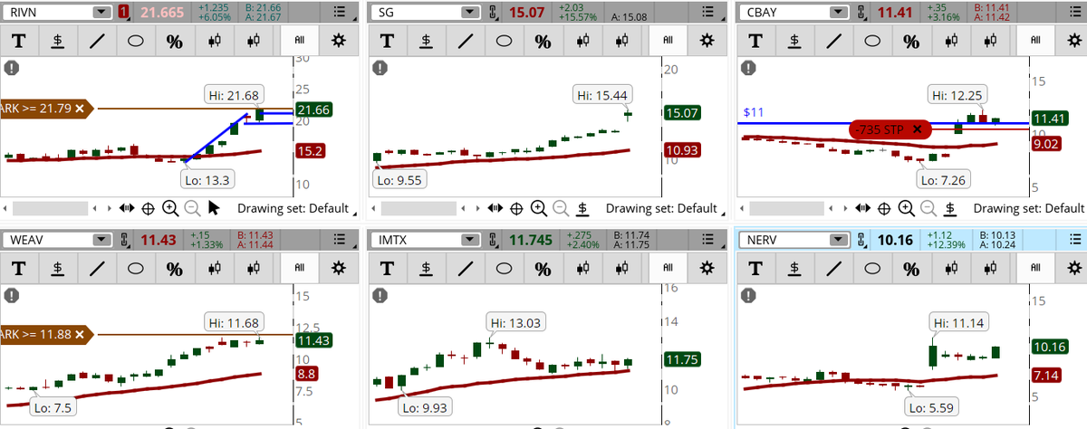Toggle the All filter in IMTX toolbar
The image size is (1087, 429).
(x=669, y=269)
